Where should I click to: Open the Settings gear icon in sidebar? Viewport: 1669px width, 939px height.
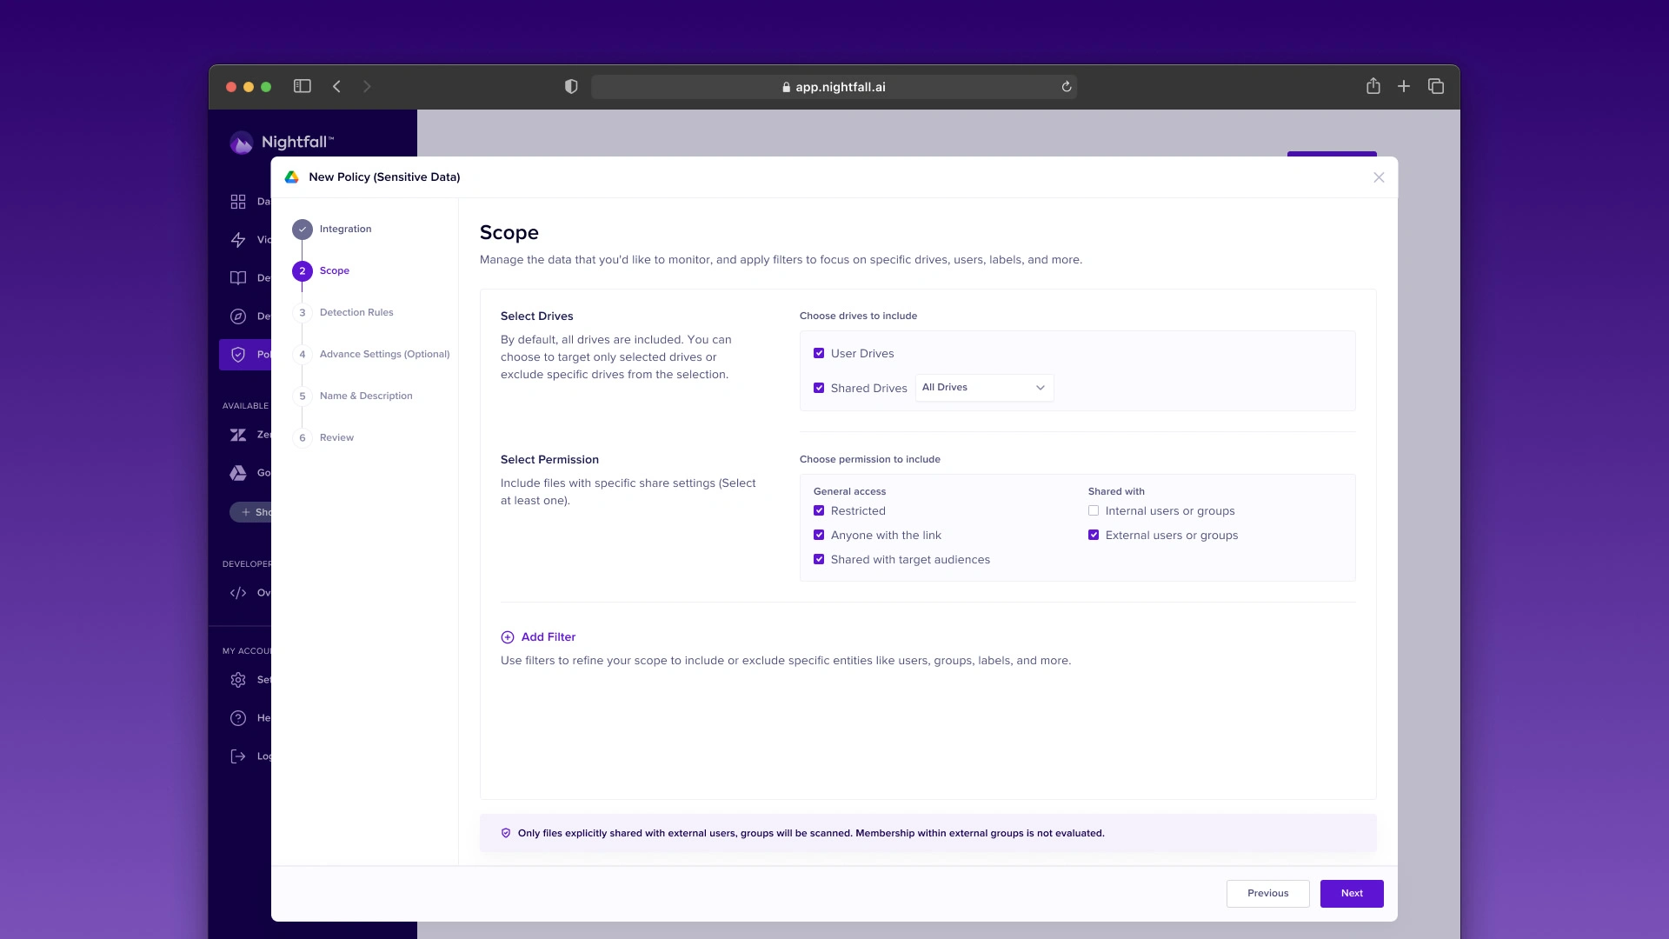coord(238,680)
